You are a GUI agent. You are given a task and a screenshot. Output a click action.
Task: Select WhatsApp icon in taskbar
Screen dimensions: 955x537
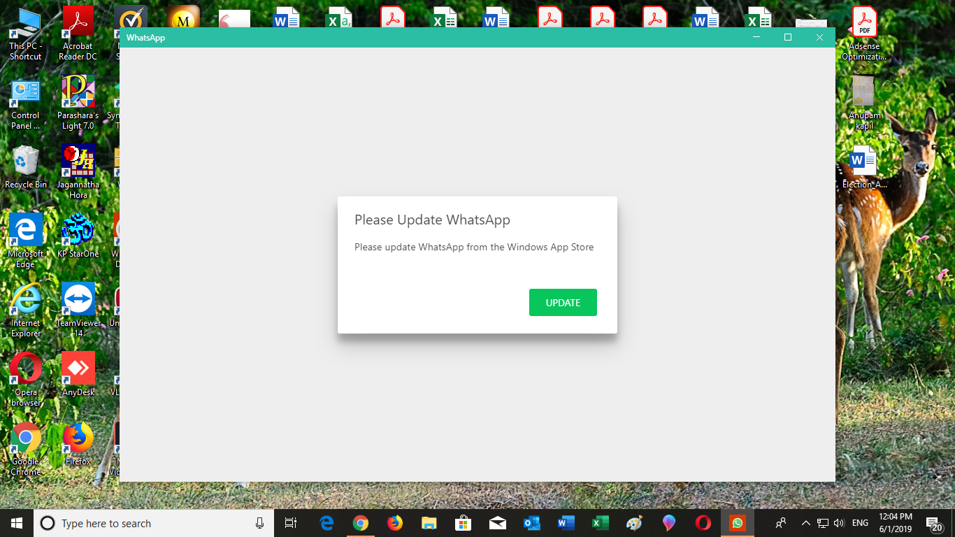click(738, 523)
